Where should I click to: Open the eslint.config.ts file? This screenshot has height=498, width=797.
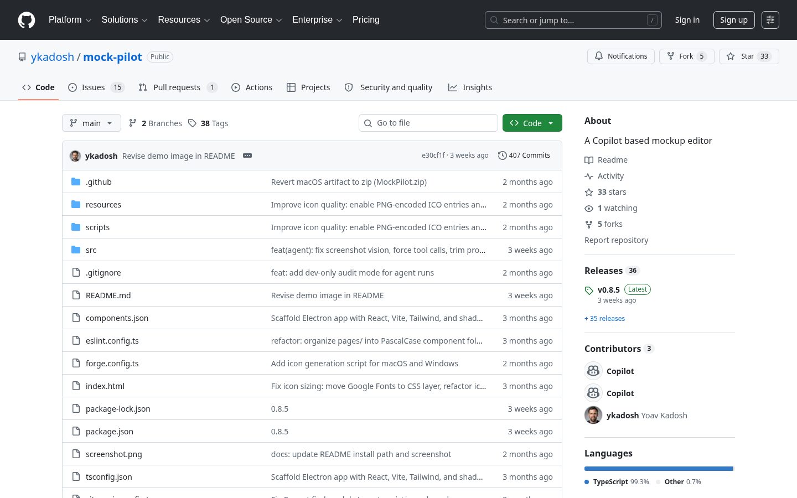coord(112,341)
